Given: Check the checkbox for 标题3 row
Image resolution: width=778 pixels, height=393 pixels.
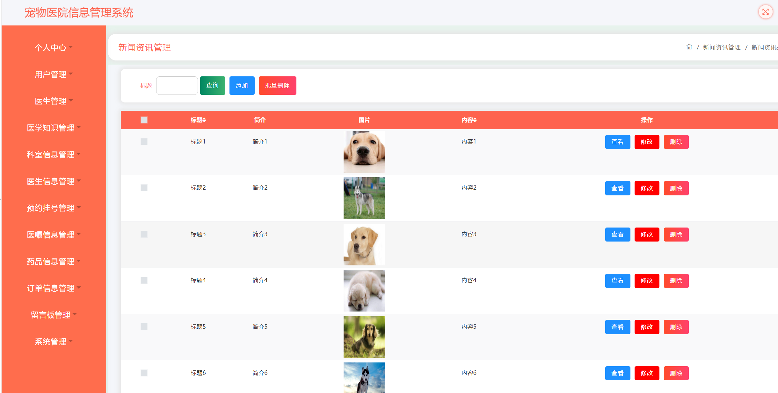Looking at the screenshot, I should [144, 234].
